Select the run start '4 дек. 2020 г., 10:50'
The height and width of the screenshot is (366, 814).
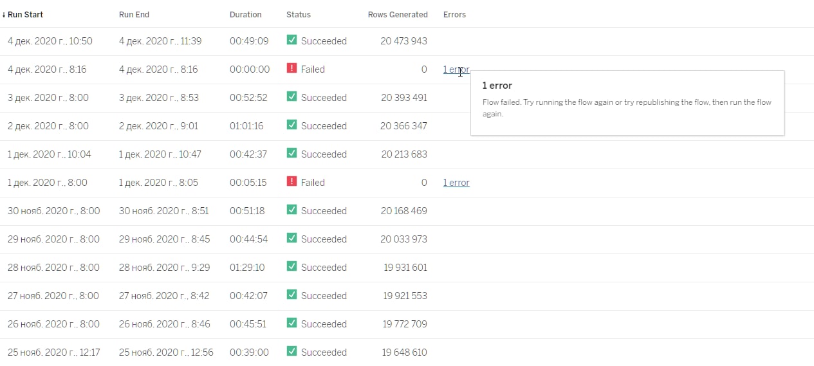[50, 41]
